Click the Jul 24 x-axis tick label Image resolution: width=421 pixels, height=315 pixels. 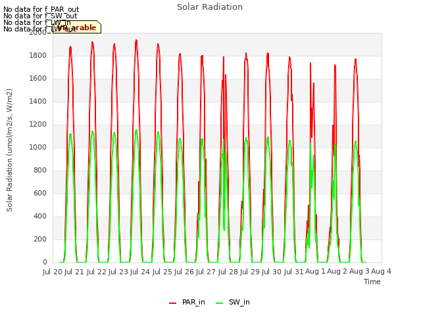(x=140, y=272)
